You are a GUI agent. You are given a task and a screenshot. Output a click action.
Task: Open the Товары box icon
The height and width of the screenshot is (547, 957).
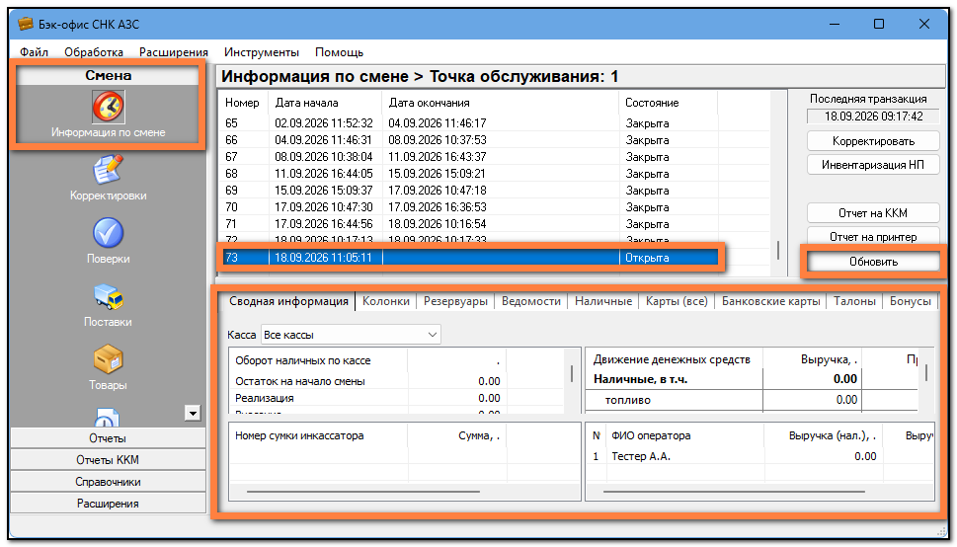coord(108,359)
